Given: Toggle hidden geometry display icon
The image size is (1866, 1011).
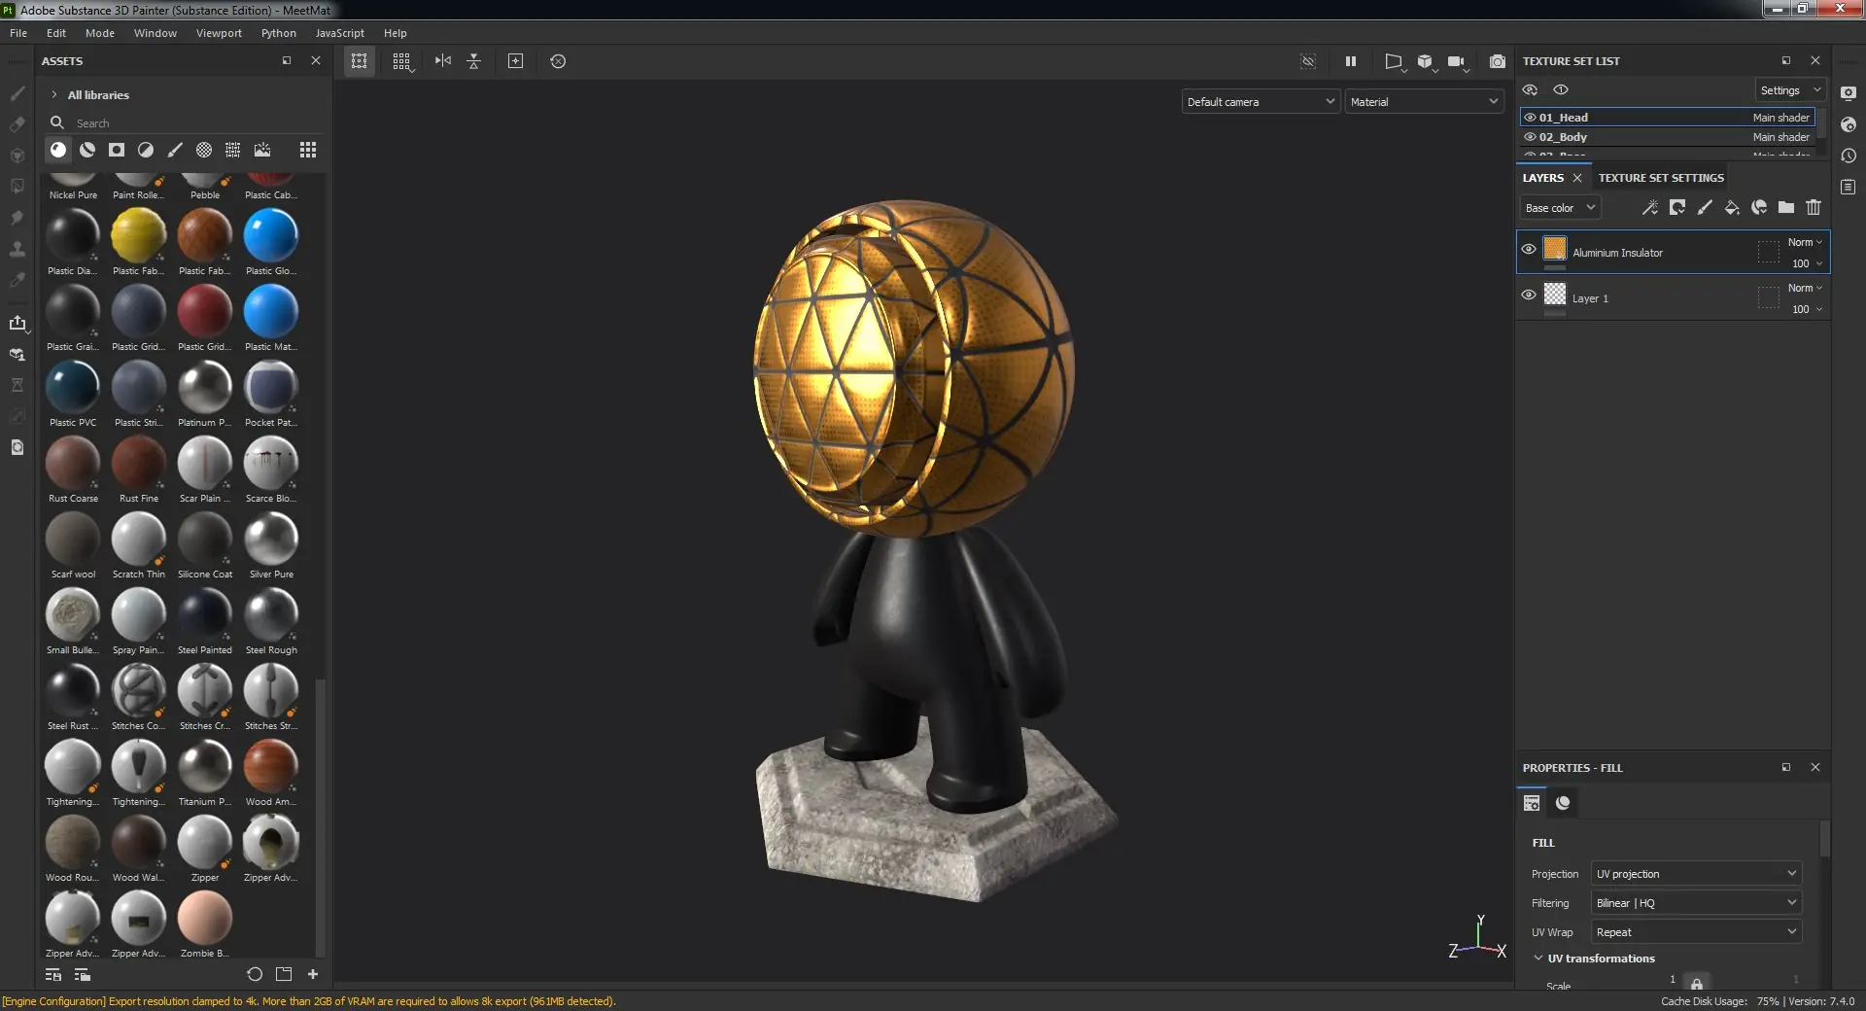Looking at the screenshot, I should pyautogui.click(x=1308, y=61).
